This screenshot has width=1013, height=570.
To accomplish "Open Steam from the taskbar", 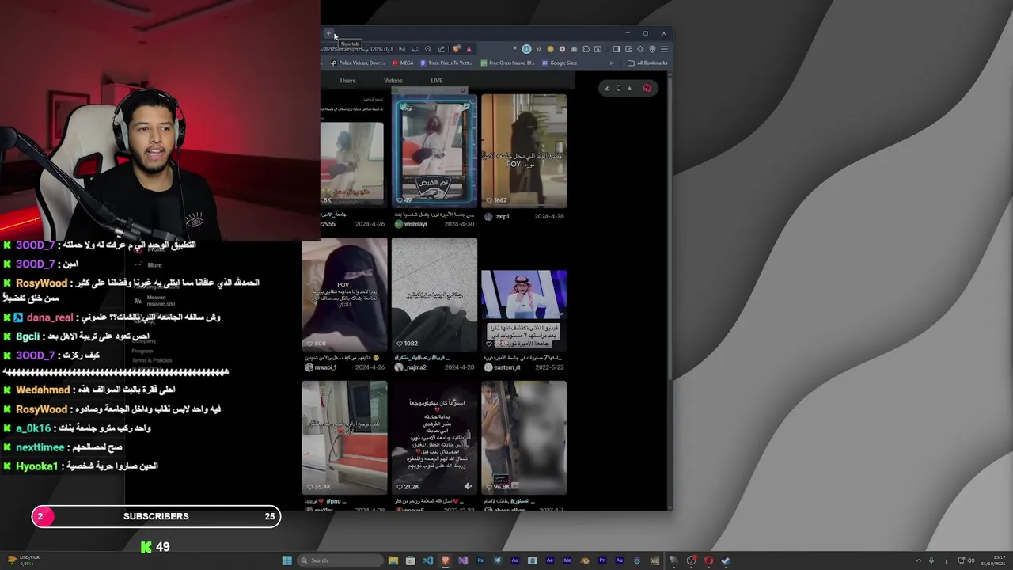I will tap(726, 560).
